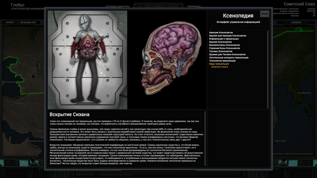Screen dimensions: 317x178
Task: Click Построить новую базу behind the dialog
Action: click(x=117, y=6)
